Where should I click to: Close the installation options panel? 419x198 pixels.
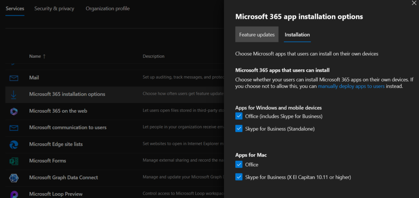tap(414, 3)
